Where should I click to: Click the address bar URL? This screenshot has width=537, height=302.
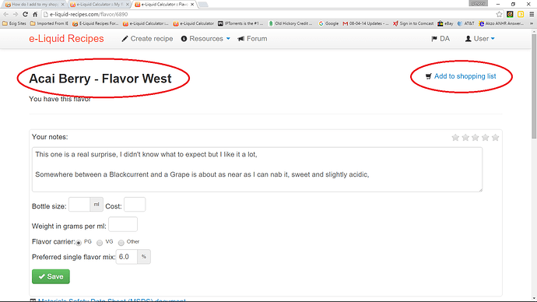[x=89, y=14]
